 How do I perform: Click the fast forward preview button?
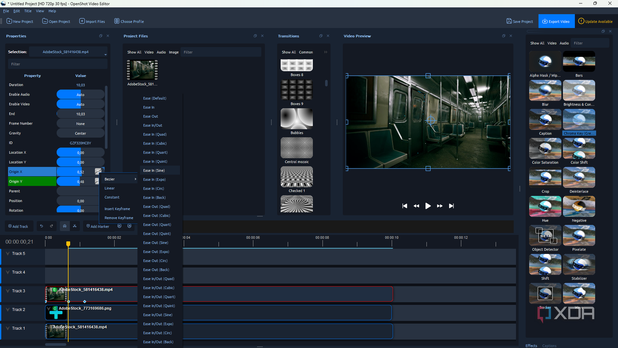pos(439,206)
